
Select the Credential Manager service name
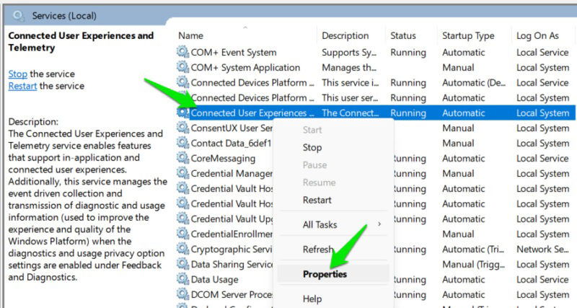pos(232,174)
